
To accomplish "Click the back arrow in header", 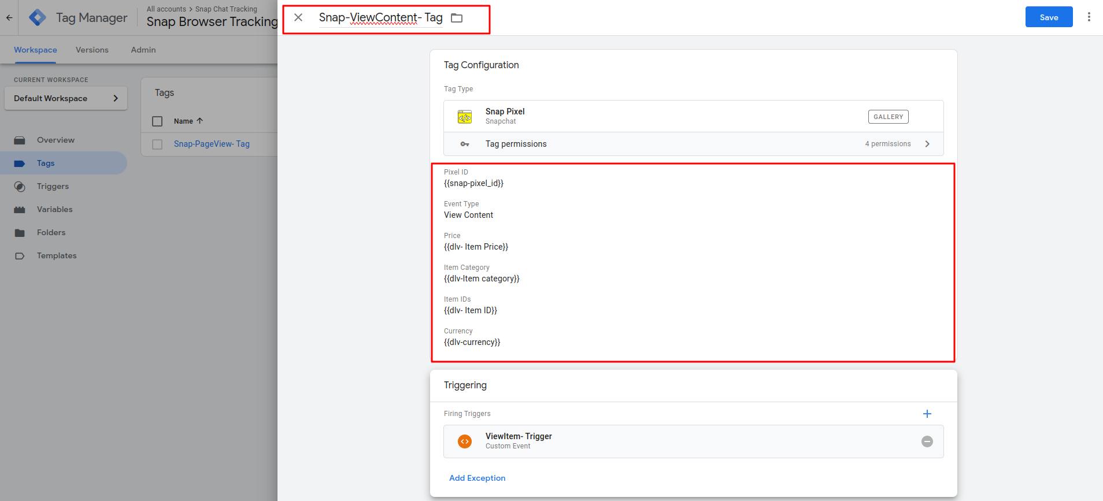I will (9, 17).
